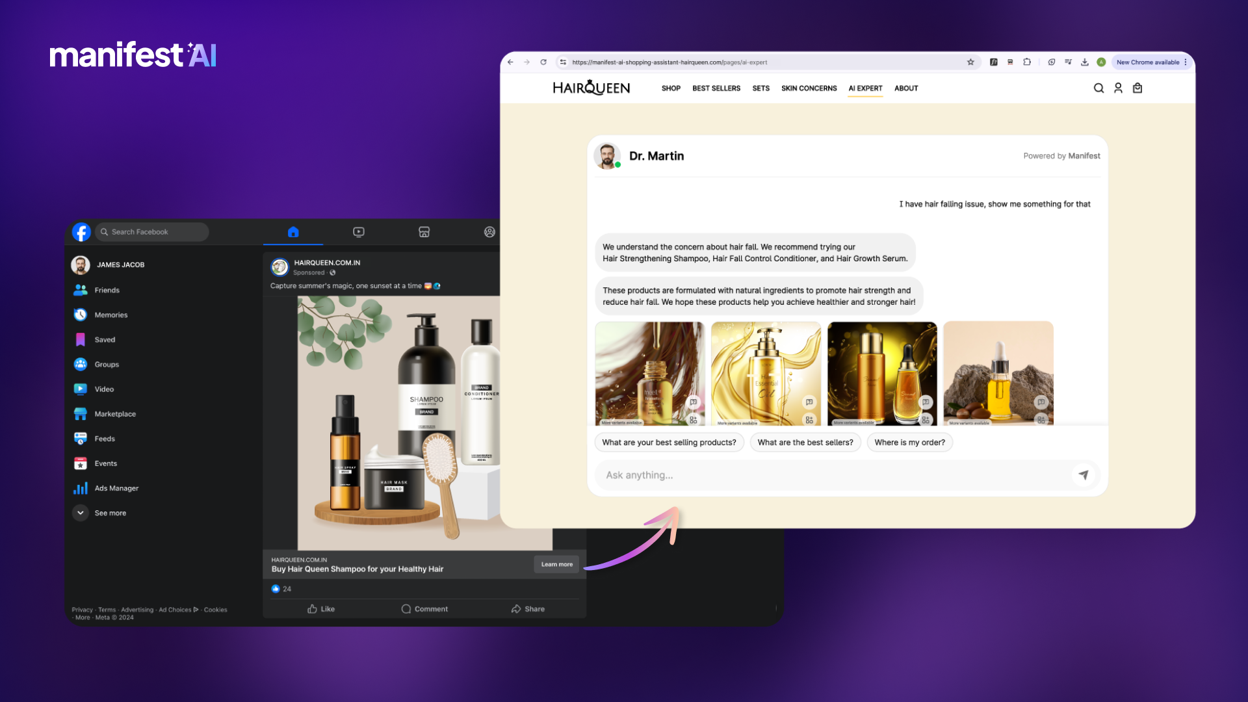The image size is (1248, 702).
Task: Click the HairQueen search magnifier icon
Action: (x=1098, y=88)
